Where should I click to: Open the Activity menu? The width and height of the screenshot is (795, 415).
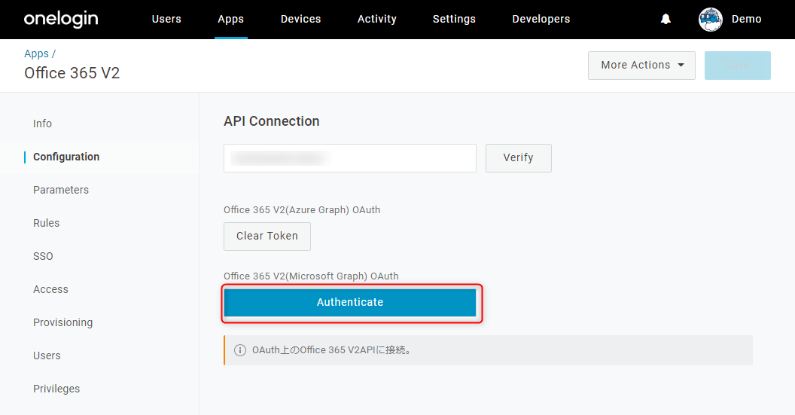click(x=376, y=20)
